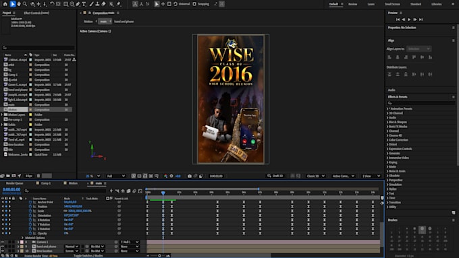Viewport: 459px width, 258px height.
Task: Switch to the Review workspace
Action: (x=352, y=4)
